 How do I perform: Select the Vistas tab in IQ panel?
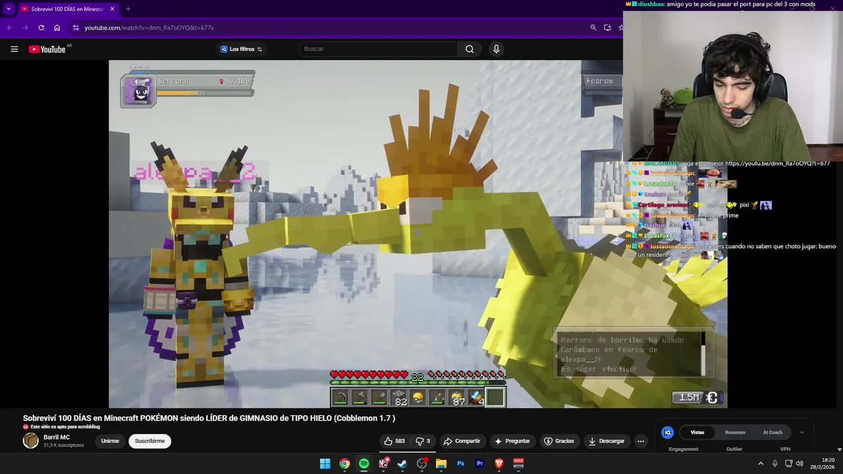tap(697, 433)
